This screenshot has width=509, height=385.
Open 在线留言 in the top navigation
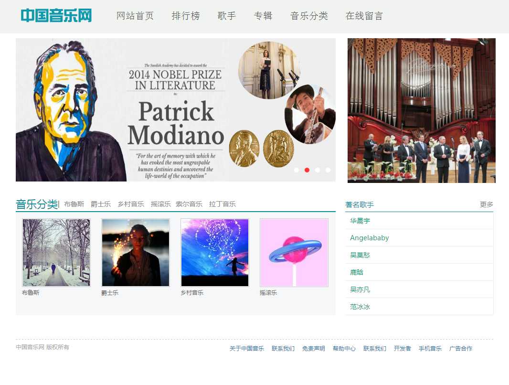364,16
